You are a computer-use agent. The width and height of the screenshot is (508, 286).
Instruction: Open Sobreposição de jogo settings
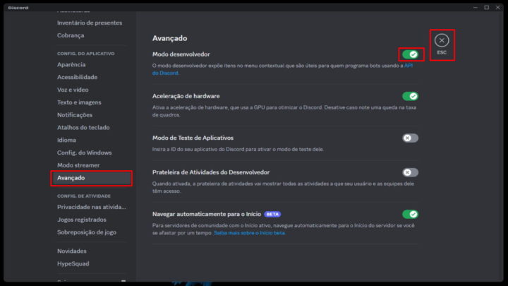coord(87,232)
